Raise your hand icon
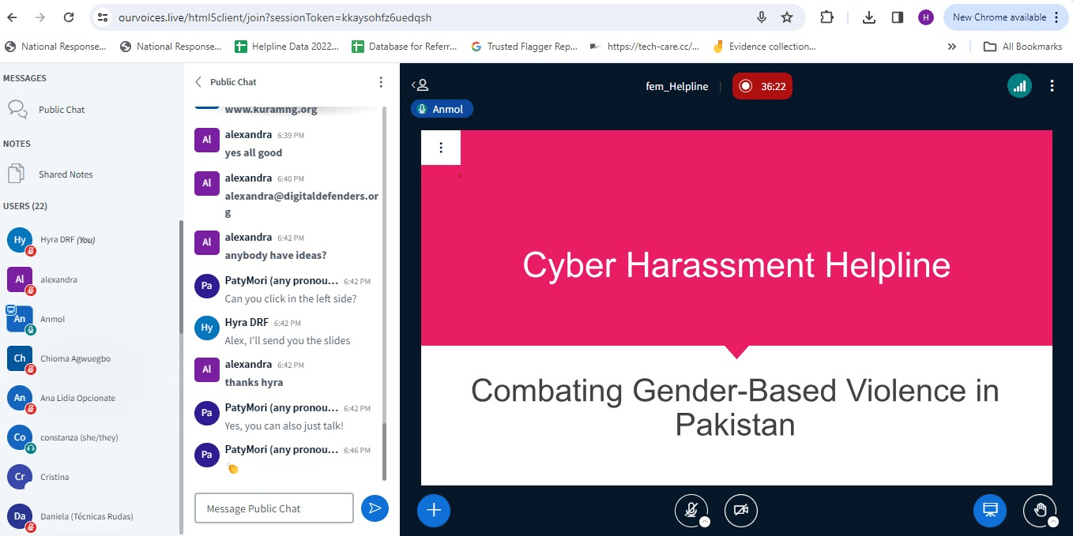Image resolution: width=1073 pixels, height=536 pixels. tap(1039, 510)
